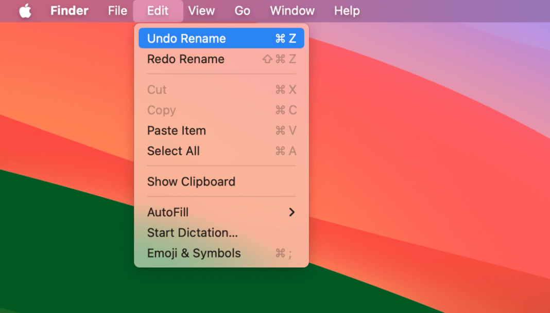Open the Help menu
The image size is (550, 313).
pos(346,10)
